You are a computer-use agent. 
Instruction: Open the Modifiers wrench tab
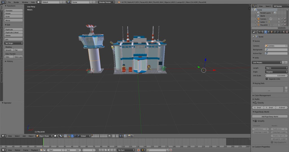tap(278, 32)
